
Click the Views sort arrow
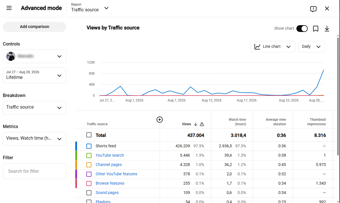tap(196, 124)
